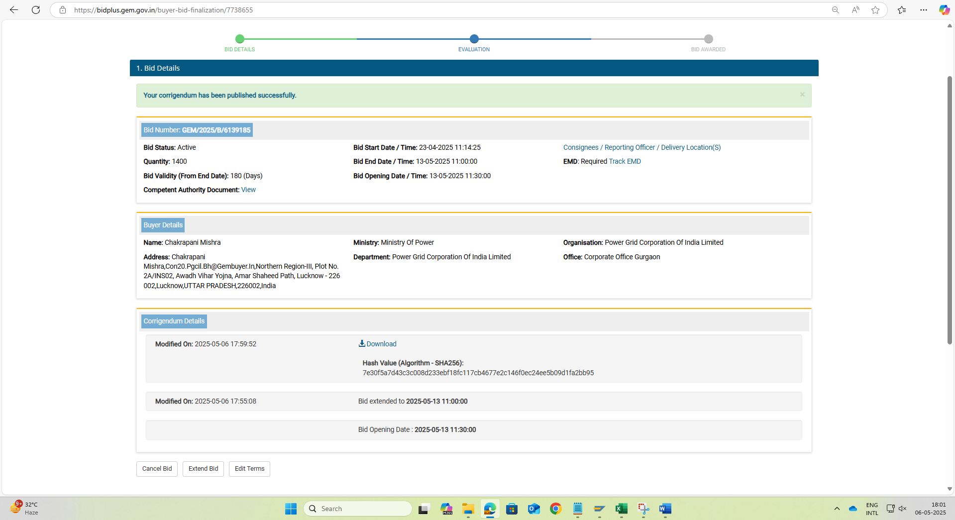Screen dimensions: 955x520
Task: Click the taskbar Search box
Action: tap(358, 509)
